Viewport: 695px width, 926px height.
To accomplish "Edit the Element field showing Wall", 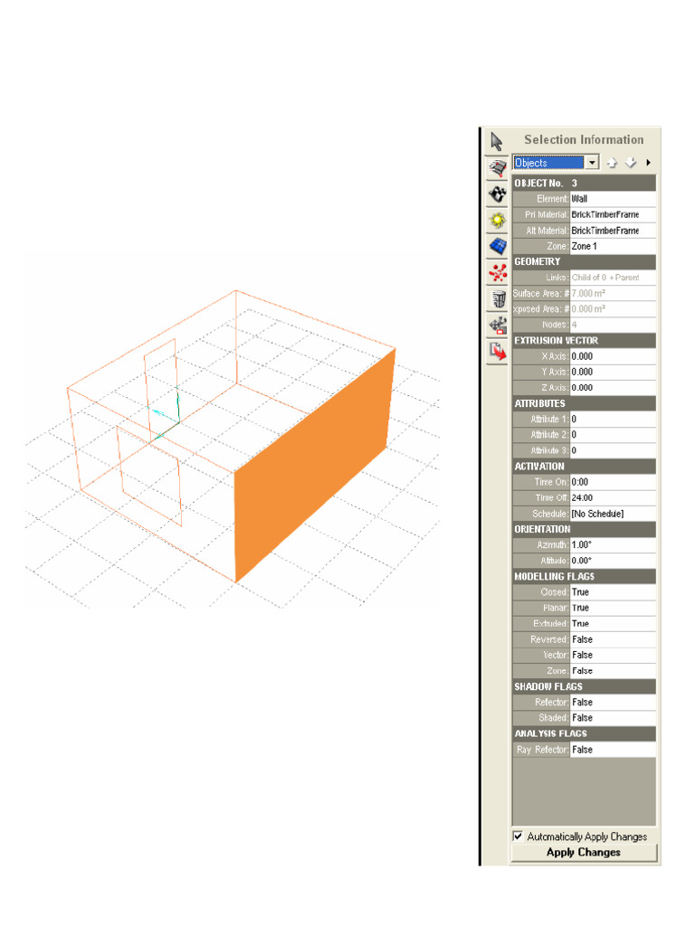I will click(x=613, y=199).
